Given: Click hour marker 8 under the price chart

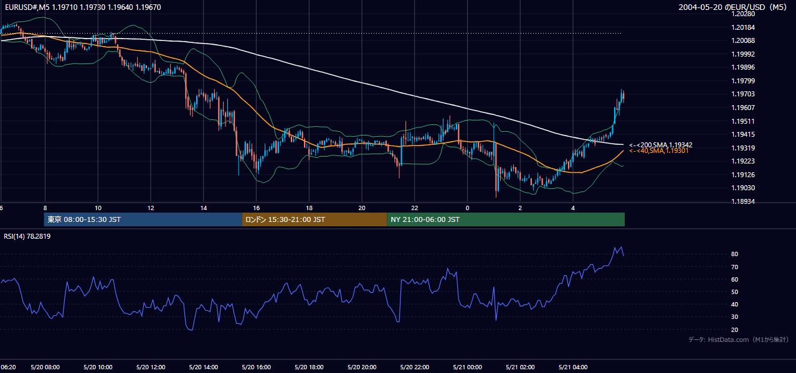Looking at the screenshot, I should tap(45, 208).
